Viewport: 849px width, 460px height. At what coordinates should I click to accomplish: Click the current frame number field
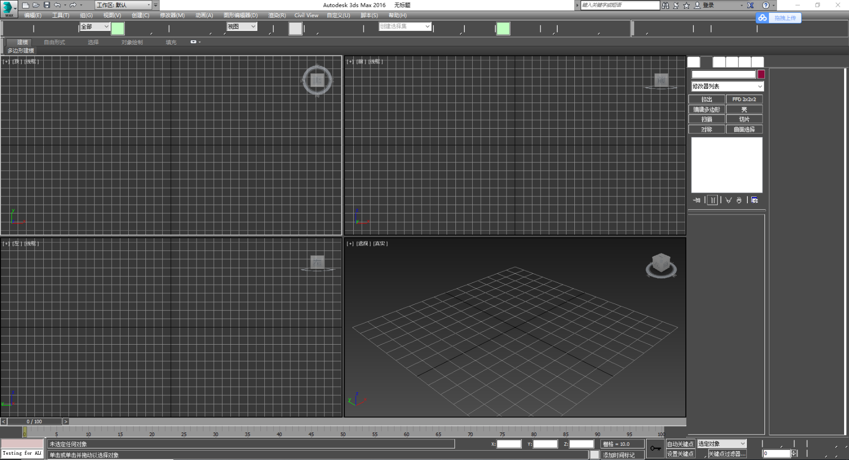click(777, 454)
